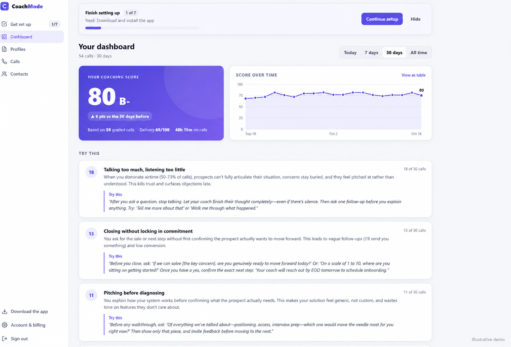
Task: Open View as table link
Action: click(413, 75)
